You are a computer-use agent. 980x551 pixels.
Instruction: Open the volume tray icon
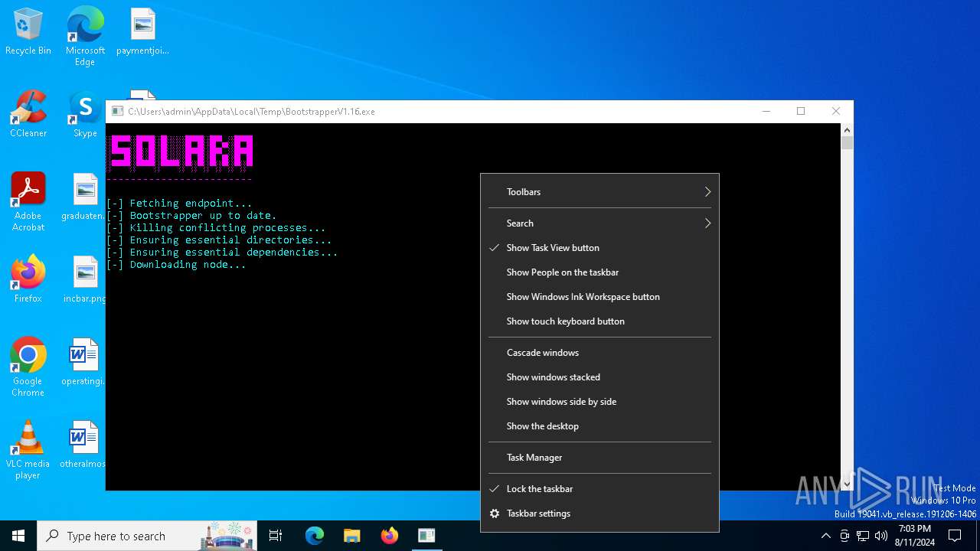click(x=881, y=536)
